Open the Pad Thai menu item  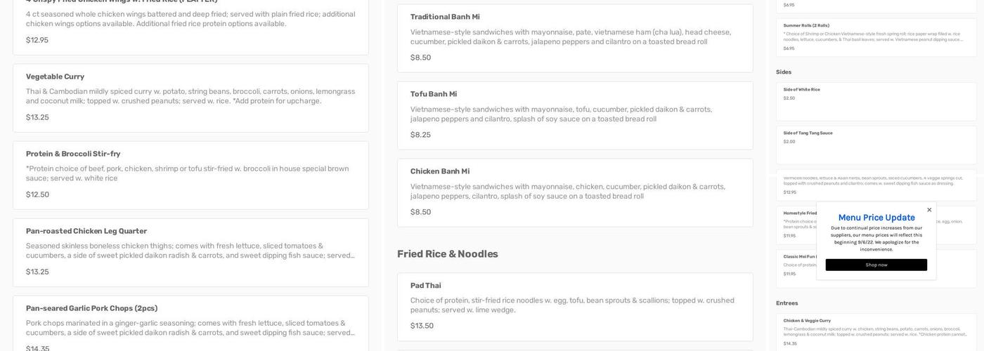point(574,305)
